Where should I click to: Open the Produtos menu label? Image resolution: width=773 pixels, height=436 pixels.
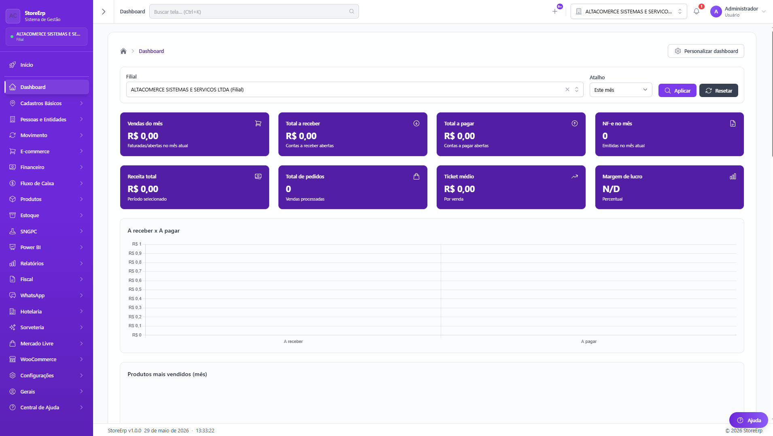31,199
